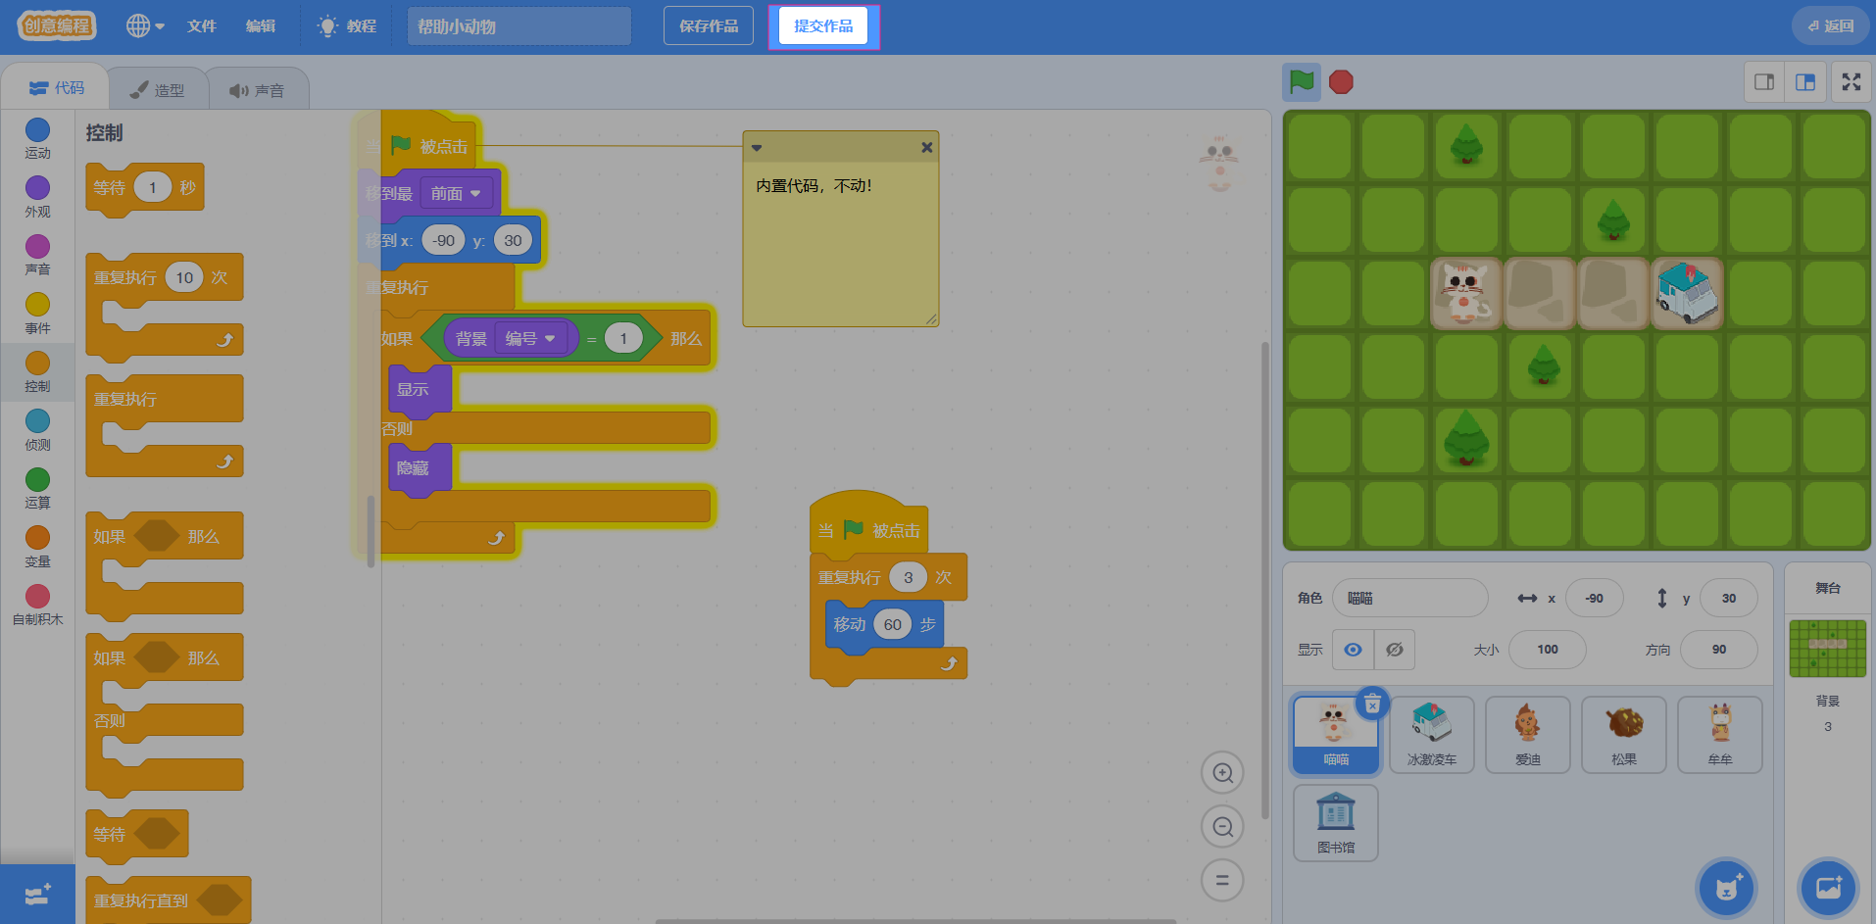The height and width of the screenshot is (924, 1876).
Task: Click the 创意编程 logo
Action: point(57,25)
